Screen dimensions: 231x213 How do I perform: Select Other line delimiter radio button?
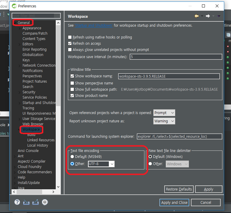[x=150, y=164]
